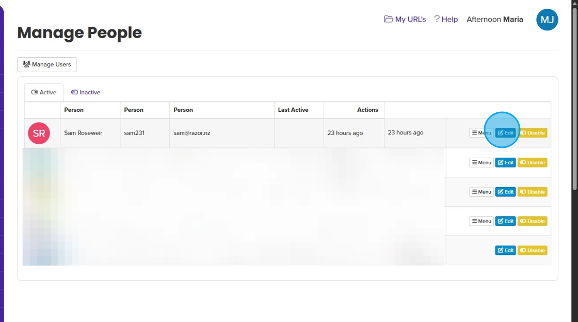The height and width of the screenshot is (322, 578).
Task: Open Menu dropdown in second row
Action: coord(481,162)
